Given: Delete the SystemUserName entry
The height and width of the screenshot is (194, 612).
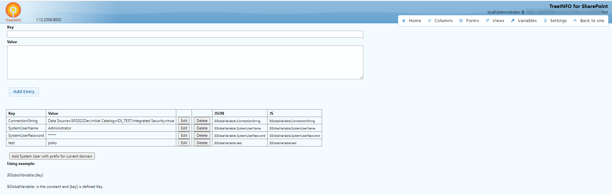Looking at the screenshot, I should (202, 128).
